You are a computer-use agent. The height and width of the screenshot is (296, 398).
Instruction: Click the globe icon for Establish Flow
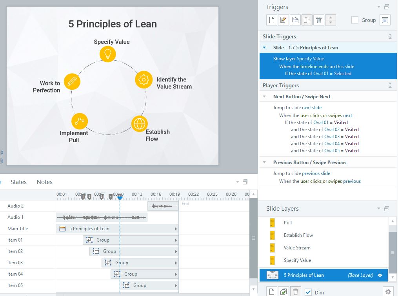pyautogui.click(x=140, y=124)
